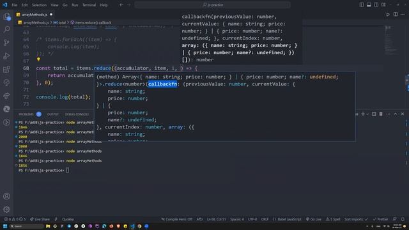Image resolution: width=409 pixels, height=230 pixels.
Task: Click the editor minimap
Action: [x=391, y=40]
